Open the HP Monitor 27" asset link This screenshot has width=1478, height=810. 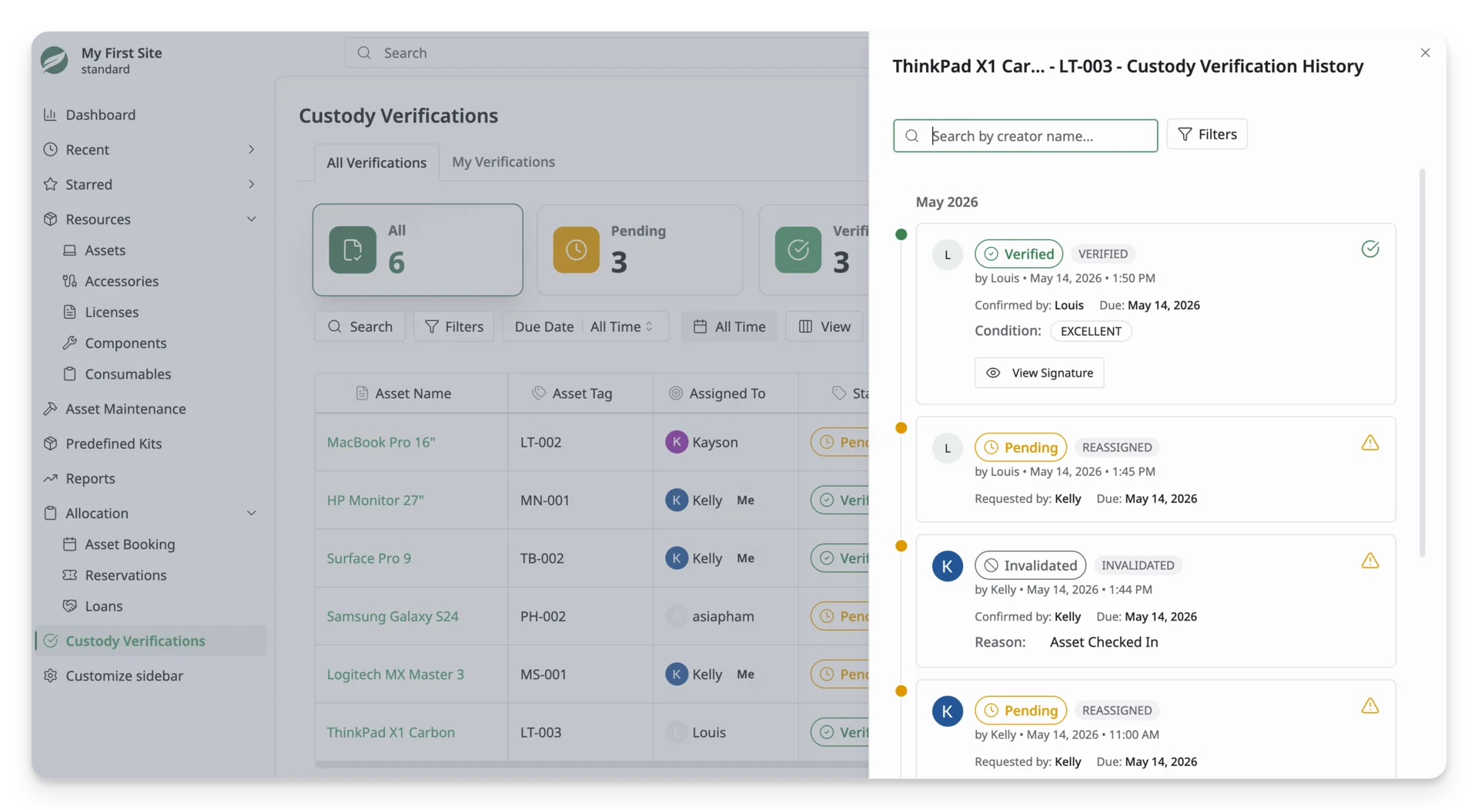375,500
